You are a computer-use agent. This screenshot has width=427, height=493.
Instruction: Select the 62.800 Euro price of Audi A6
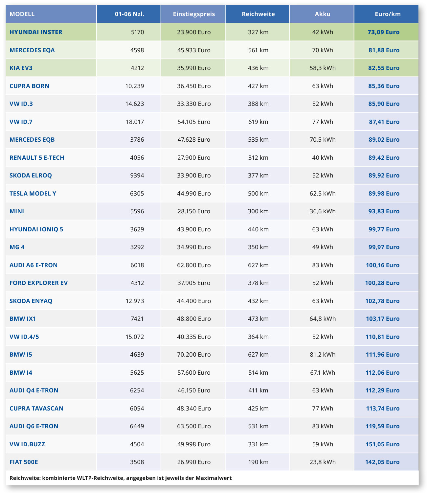194,265
